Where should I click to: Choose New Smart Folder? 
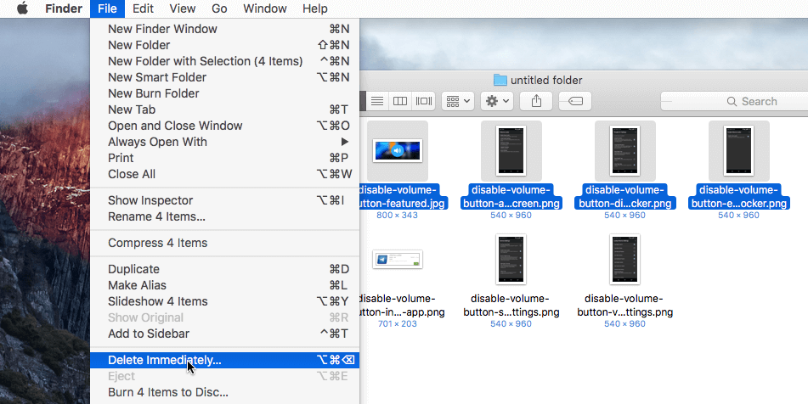click(x=224, y=77)
